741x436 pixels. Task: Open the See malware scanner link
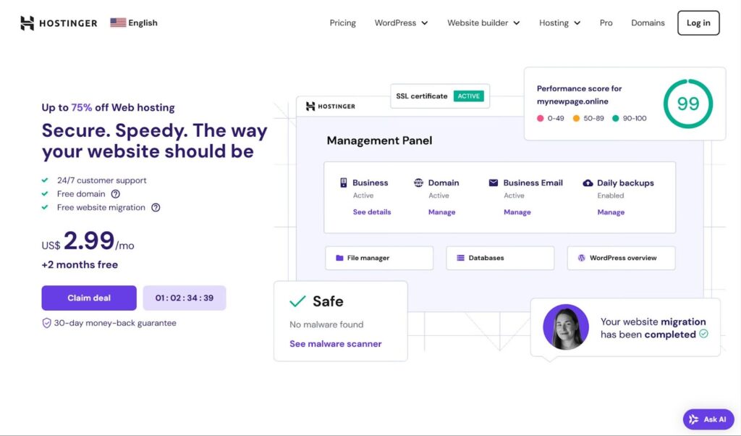click(x=335, y=344)
